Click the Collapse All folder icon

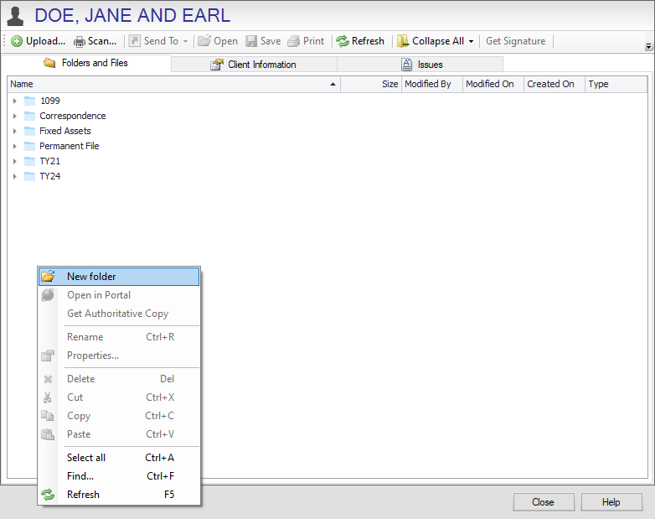403,41
